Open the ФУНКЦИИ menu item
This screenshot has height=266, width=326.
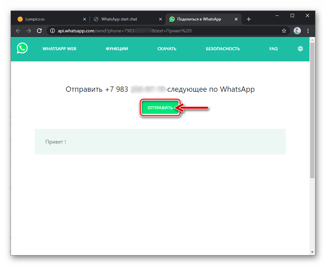(117, 49)
